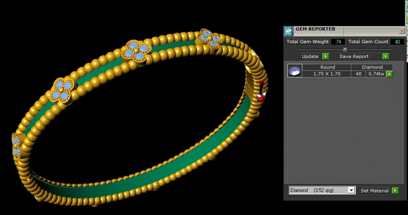Click the Gem Reporter title bar
408x215 pixels.
click(345, 30)
